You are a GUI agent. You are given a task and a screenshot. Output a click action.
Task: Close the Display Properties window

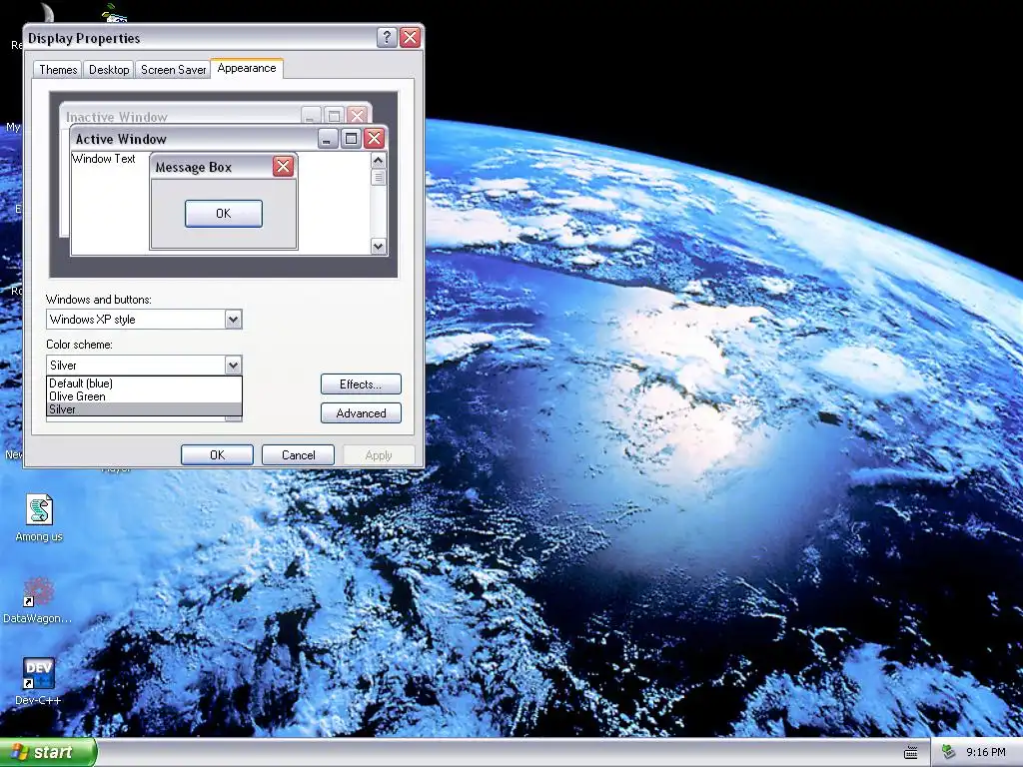pyautogui.click(x=410, y=38)
